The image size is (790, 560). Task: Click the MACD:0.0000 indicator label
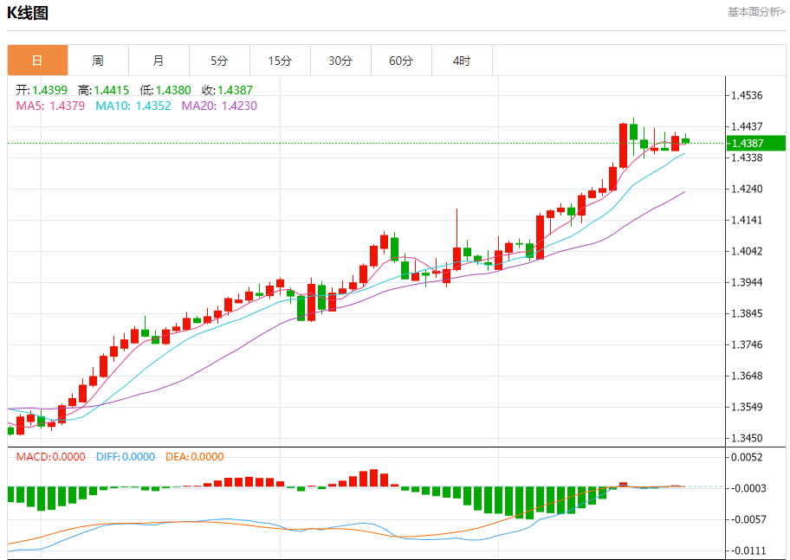click(51, 457)
